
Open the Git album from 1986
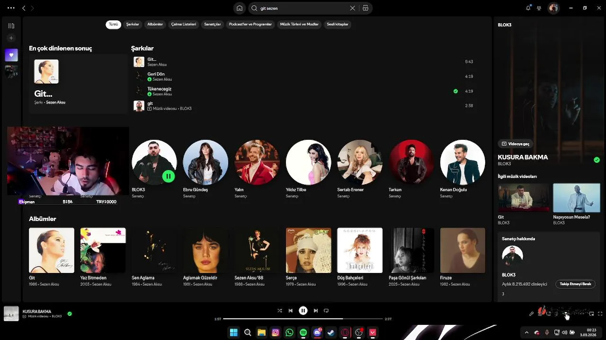52,257
